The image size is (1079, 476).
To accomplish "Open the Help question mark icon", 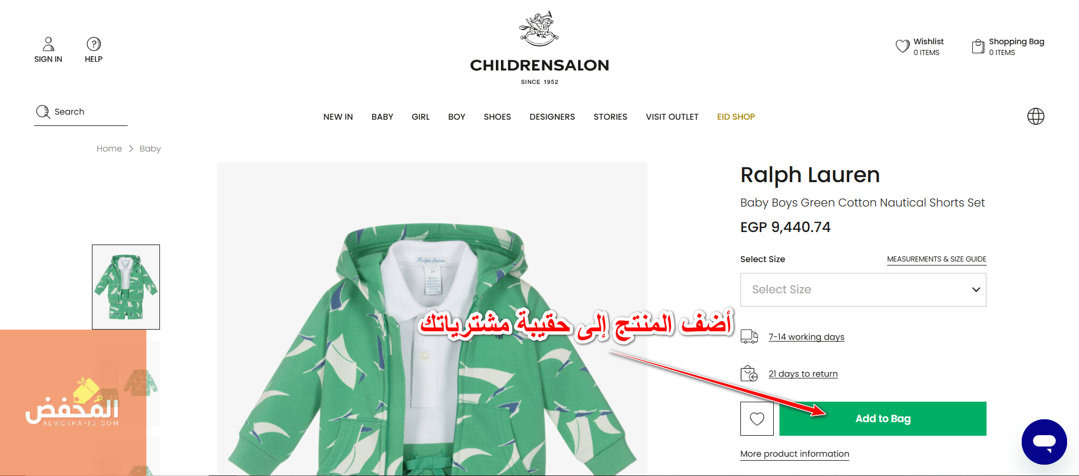I will (x=94, y=44).
